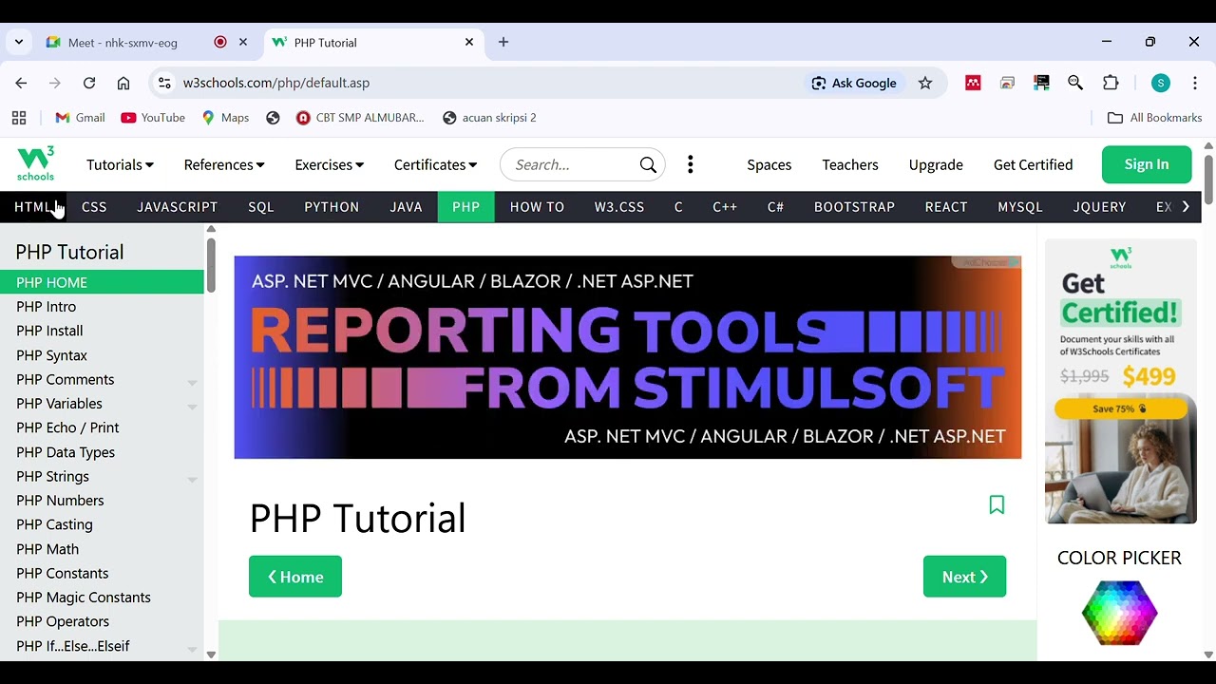This screenshot has width=1216, height=684.
Task: Click the color picker hexagon
Action: click(1119, 613)
